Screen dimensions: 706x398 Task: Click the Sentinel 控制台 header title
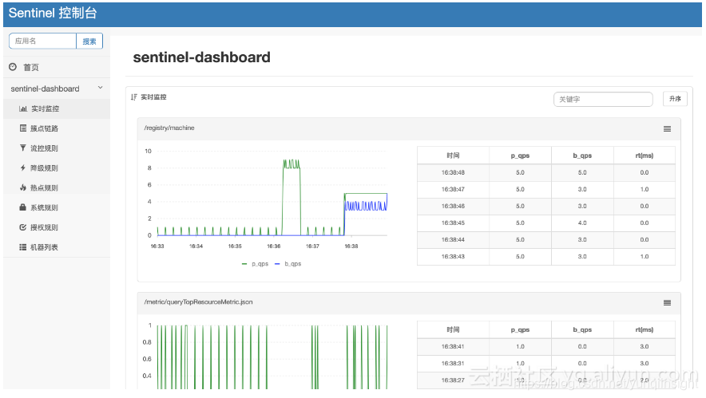coord(53,13)
